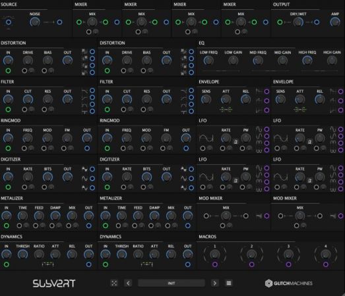Image resolution: width=345 pixels, height=296 pixels.
Task: Click the blue OUT jack of right DYNAMICS
Action: [x=188, y=264]
